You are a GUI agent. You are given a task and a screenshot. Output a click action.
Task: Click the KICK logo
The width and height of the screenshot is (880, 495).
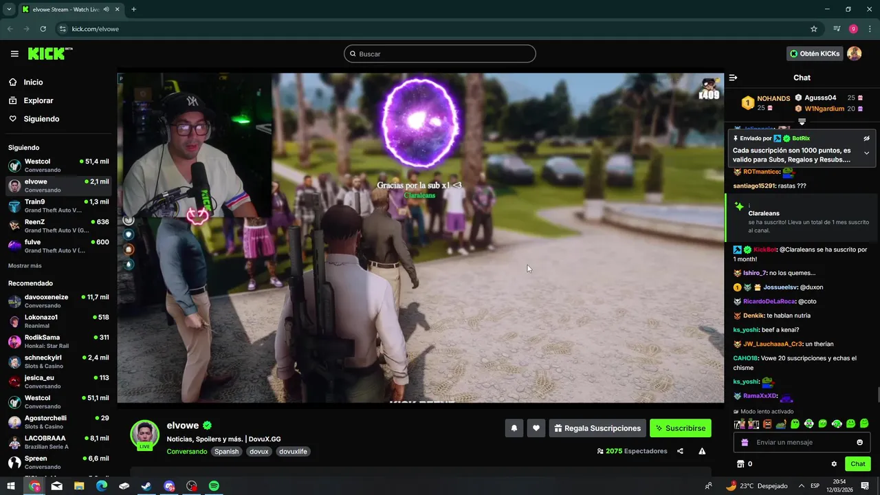pyautogui.click(x=49, y=54)
